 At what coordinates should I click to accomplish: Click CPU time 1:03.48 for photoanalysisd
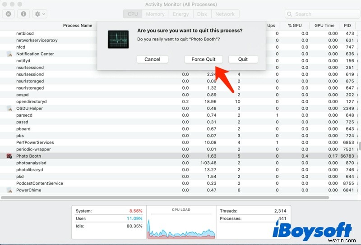pos(208,163)
